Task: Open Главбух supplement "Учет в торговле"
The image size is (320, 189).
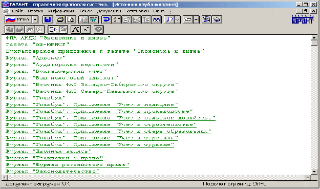Action: click(92, 138)
